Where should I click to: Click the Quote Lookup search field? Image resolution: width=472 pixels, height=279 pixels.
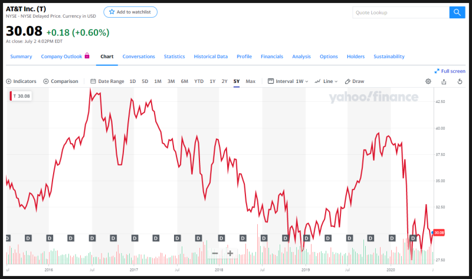pos(400,12)
